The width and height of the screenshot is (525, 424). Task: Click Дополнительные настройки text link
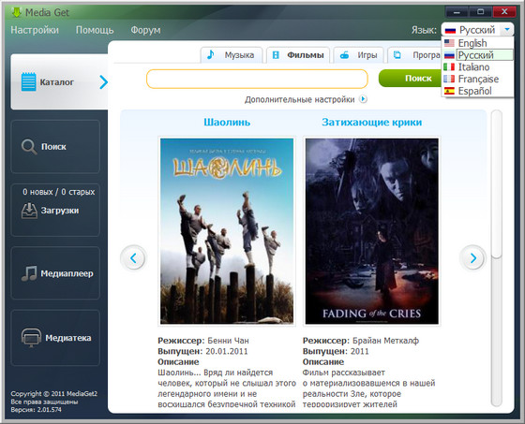pos(299,99)
